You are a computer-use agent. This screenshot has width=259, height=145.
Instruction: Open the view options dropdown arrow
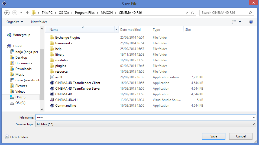(240, 22)
